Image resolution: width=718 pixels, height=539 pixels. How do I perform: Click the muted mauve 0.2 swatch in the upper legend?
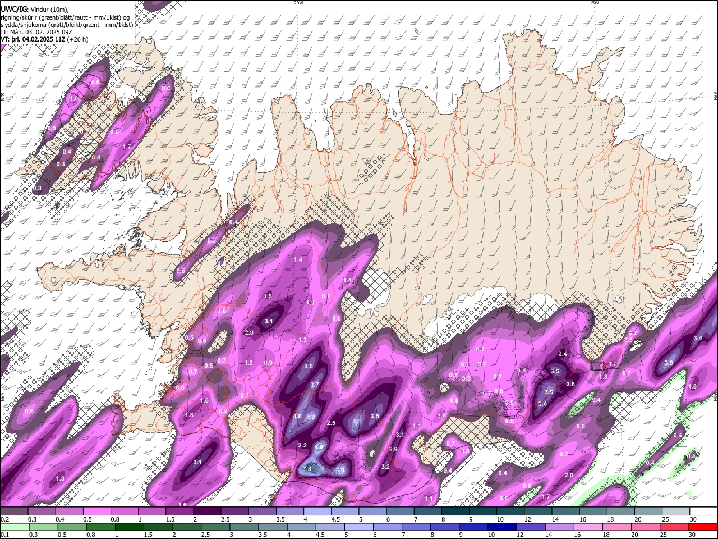point(14,511)
